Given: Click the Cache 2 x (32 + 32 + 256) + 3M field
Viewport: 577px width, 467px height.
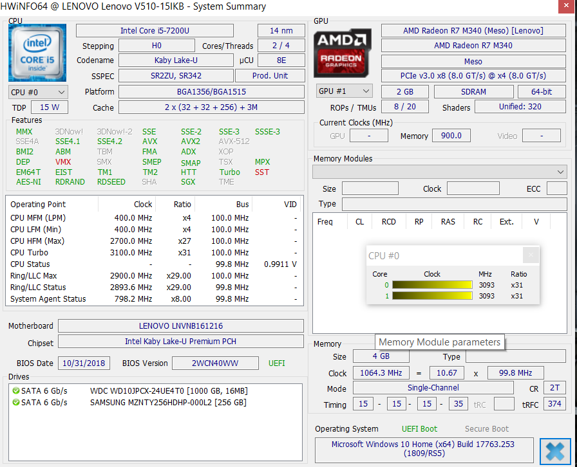Looking at the screenshot, I should (211, 107).
